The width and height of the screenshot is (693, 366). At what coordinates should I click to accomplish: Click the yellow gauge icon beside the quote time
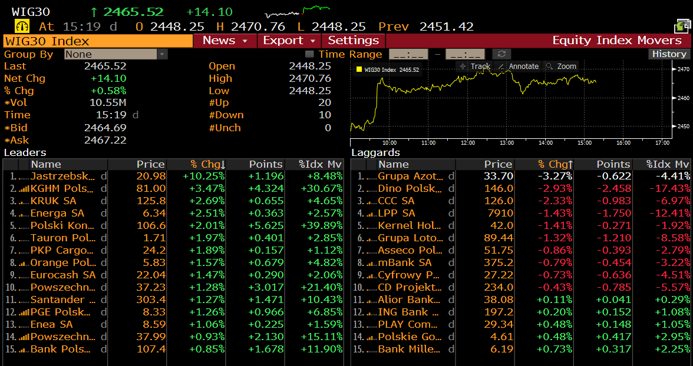(22, 26)
